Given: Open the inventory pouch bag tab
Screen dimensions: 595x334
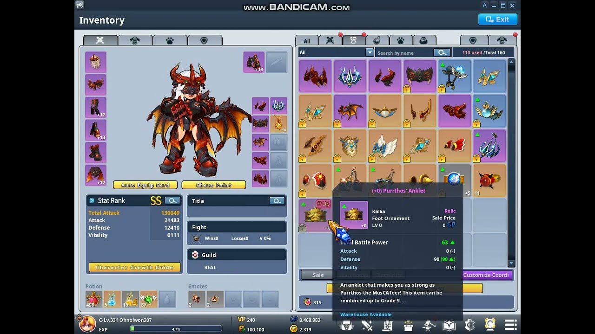Looking at the screenshot, I should point(423,41).
